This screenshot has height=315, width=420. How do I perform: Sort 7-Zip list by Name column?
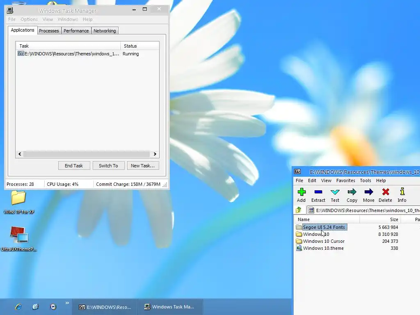(x=327, y=219)
